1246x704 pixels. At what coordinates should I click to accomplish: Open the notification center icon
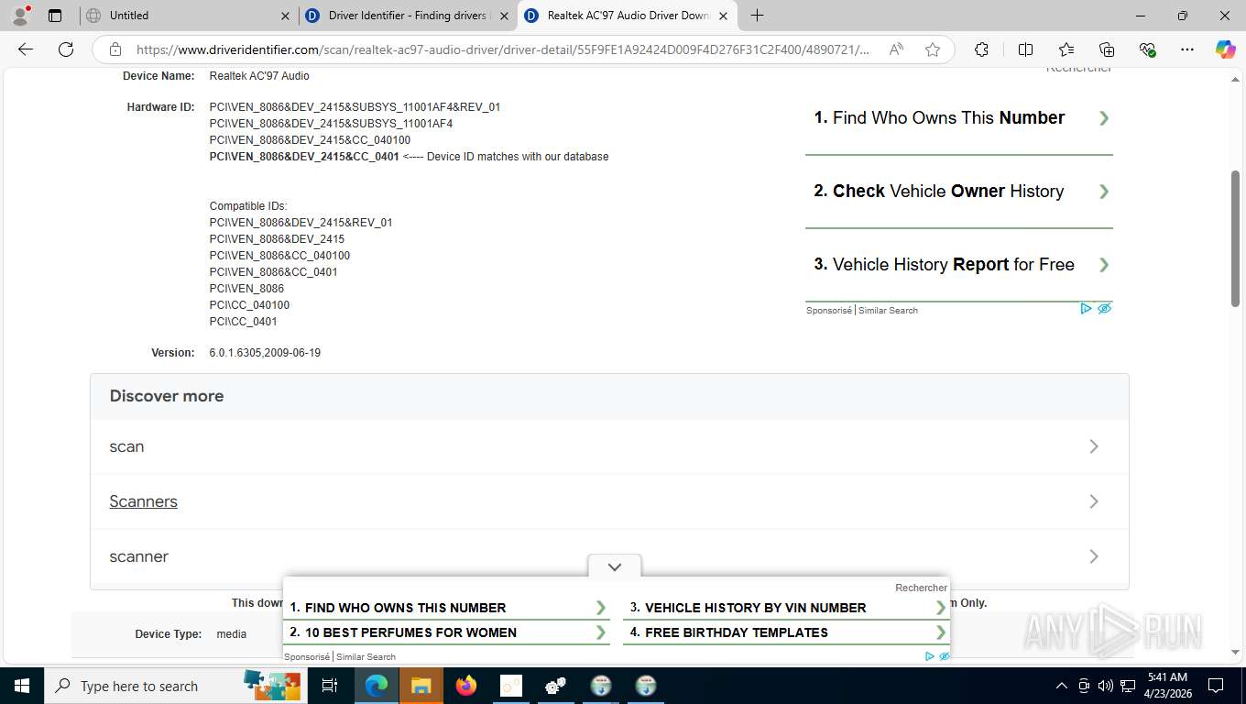click(x=1216, y=686)
